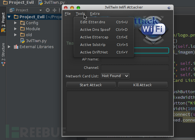This screenshot has width=195, height=140.
Task: Click the window pin icon in title bar
Action: [x=169, y=8]
